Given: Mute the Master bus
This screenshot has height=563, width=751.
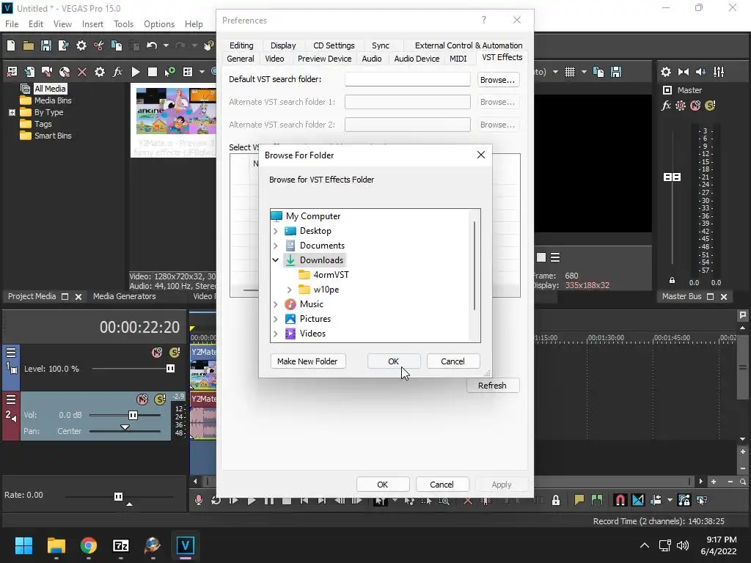Looking at the screenshot, I should (695, 106).
